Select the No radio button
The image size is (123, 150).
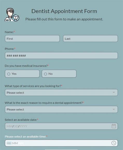(45, 74)
